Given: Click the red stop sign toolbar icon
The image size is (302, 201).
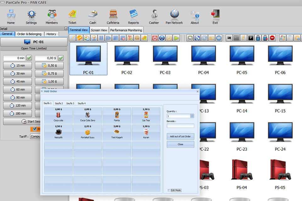Looking at the screenshot, I should 272,38.
